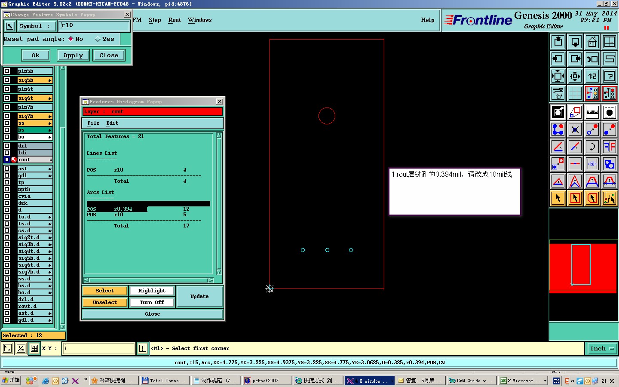Click the blue connected nodes icon
This screenshot has width=619, height=387.
[x=558, y=129]
